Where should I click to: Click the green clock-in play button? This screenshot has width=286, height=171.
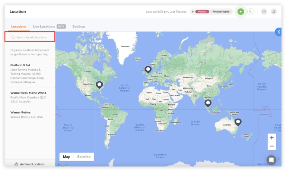pyautogui.click(x=241, y=12)
